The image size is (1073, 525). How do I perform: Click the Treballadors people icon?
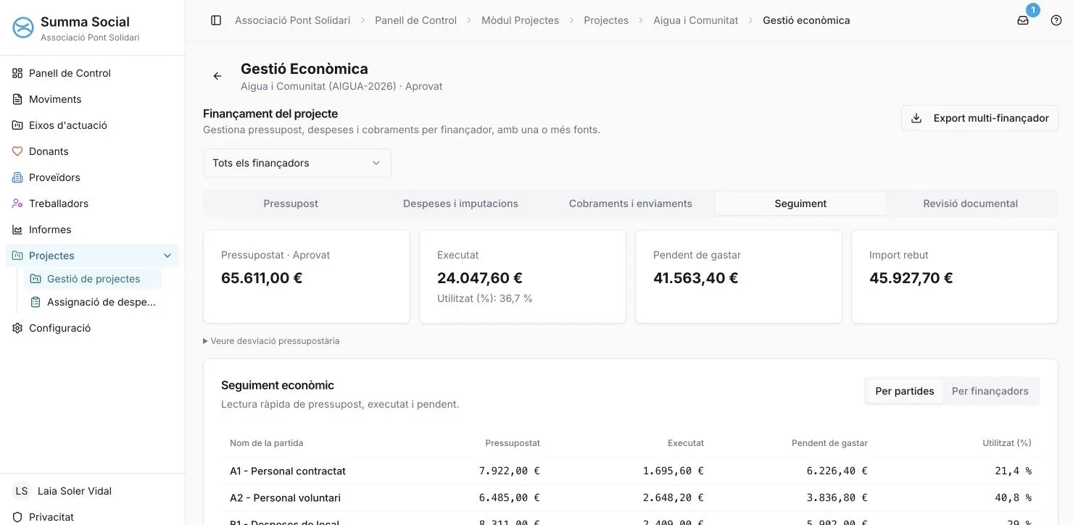tap(17, 203)
